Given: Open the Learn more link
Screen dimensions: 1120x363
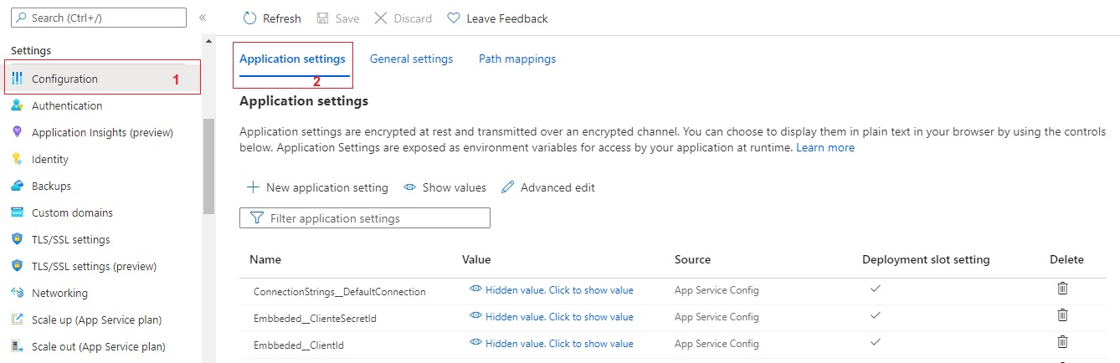Looking at the screenshot, I should [x=825, y=148].
